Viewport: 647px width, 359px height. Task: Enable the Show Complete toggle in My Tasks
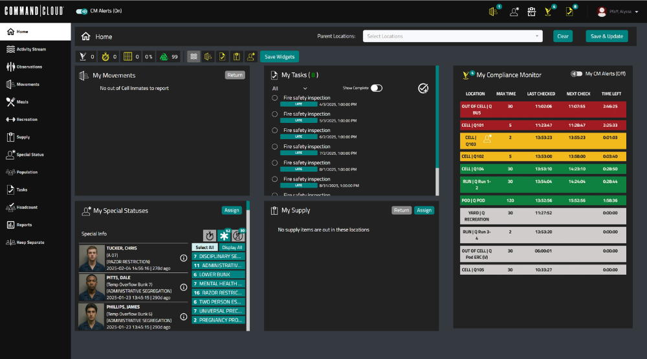click(x=376, y=88)
